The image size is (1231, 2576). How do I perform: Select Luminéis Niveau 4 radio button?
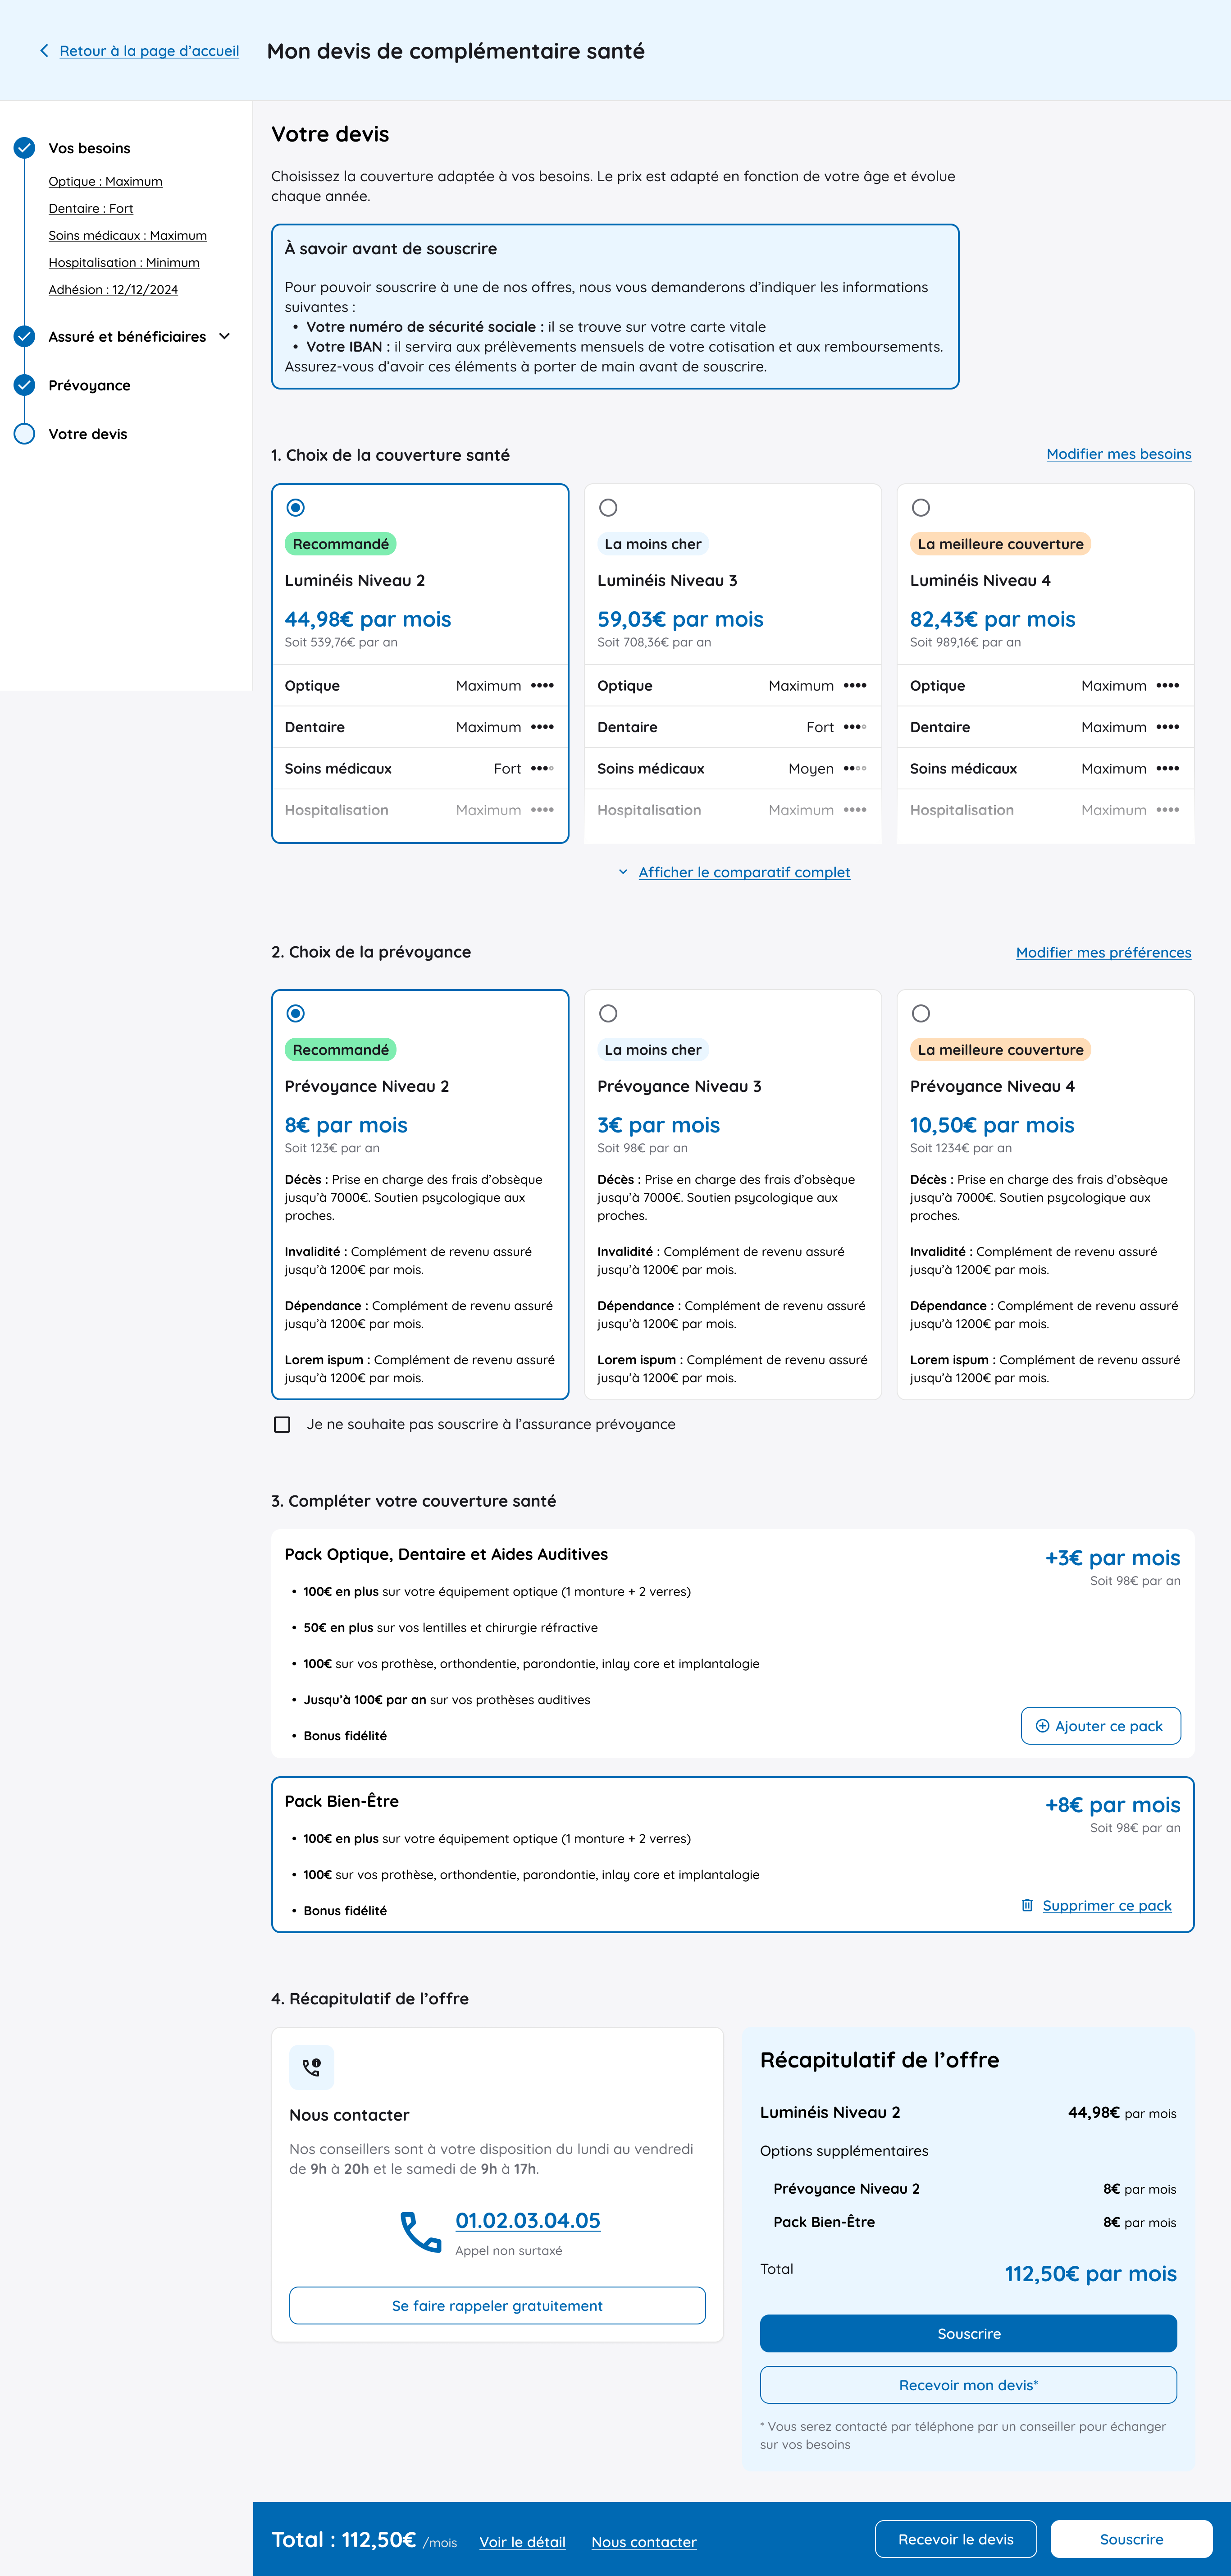(x=921, y=507)
